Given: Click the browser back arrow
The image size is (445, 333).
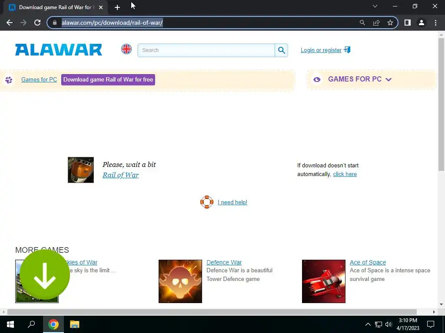Looking at the screenshot, I should click(x=10, y=23).
